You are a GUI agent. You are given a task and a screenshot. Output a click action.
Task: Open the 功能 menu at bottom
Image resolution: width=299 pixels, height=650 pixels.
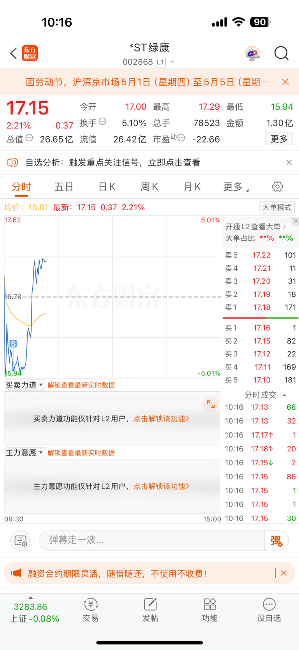pyautogui.click(x=209, y=611)
